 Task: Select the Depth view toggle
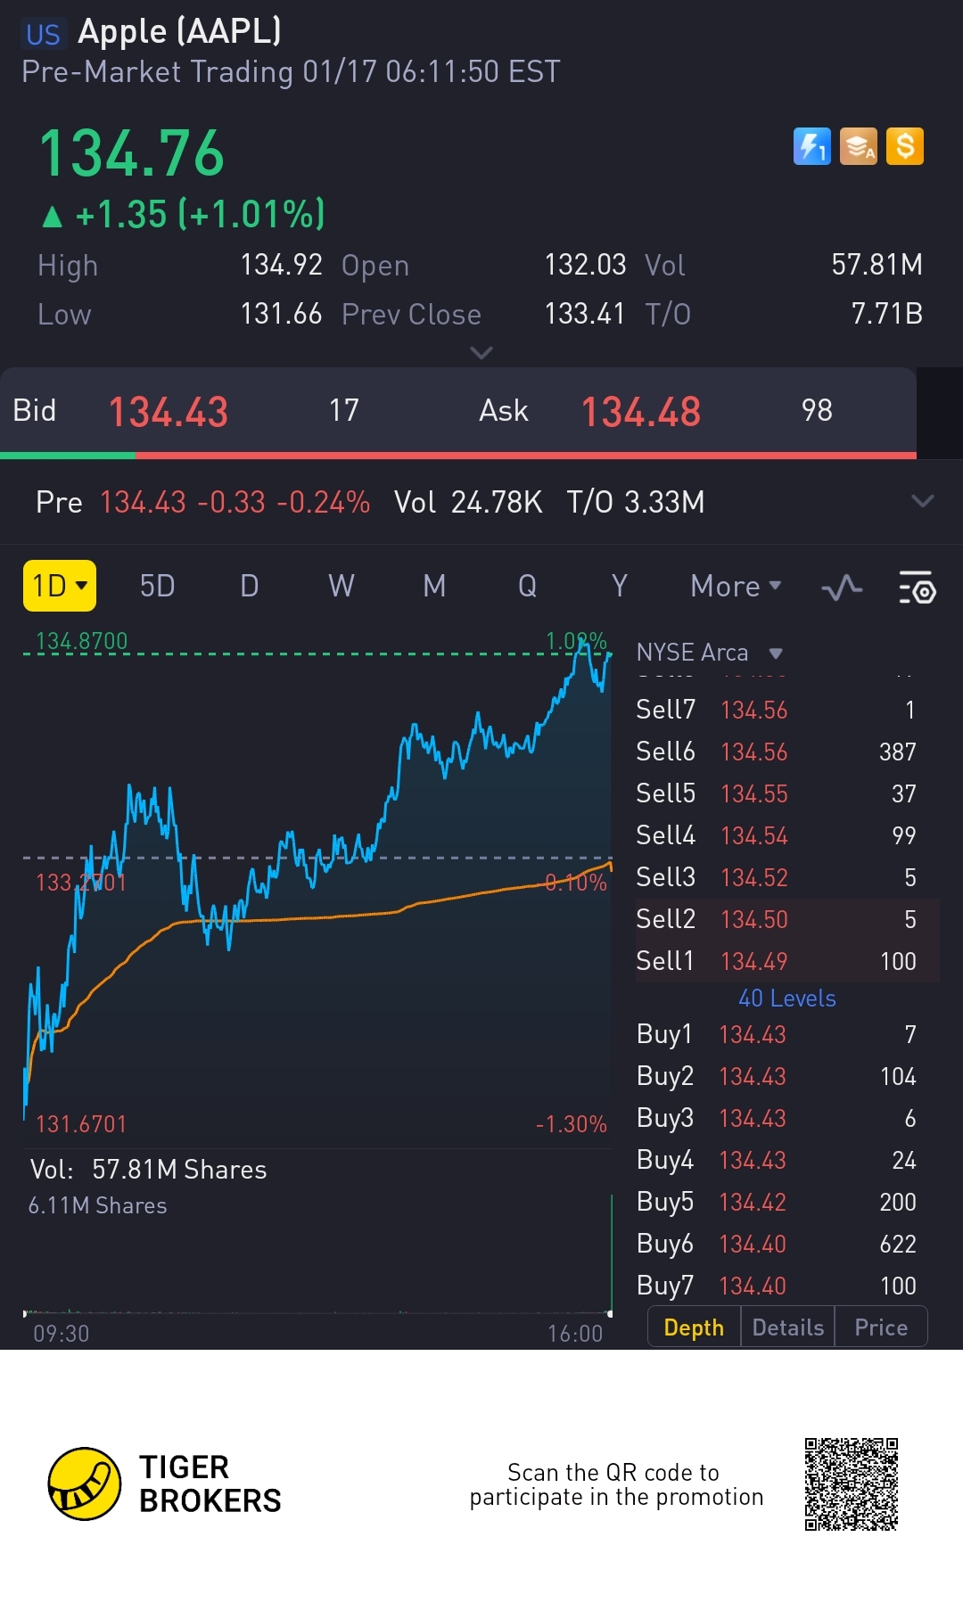pos(694,1327)
